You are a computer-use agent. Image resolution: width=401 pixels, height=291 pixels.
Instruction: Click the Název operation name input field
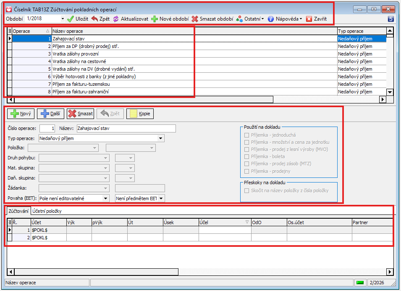[123, 128]
